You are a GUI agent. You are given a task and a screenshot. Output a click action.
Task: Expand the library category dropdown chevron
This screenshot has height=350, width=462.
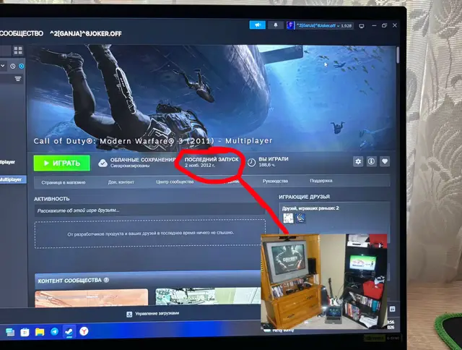tap(3, 66)
